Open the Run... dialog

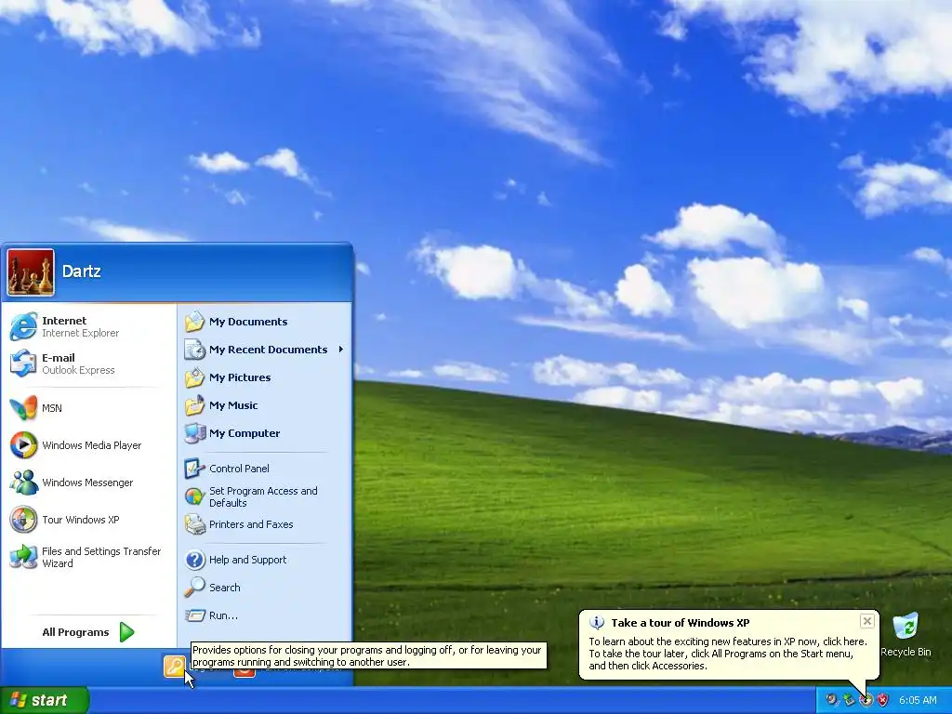[x=264, y=615]
